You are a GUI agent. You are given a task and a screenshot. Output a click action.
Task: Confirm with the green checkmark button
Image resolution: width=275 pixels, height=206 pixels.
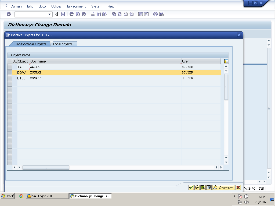click(191, 187)
